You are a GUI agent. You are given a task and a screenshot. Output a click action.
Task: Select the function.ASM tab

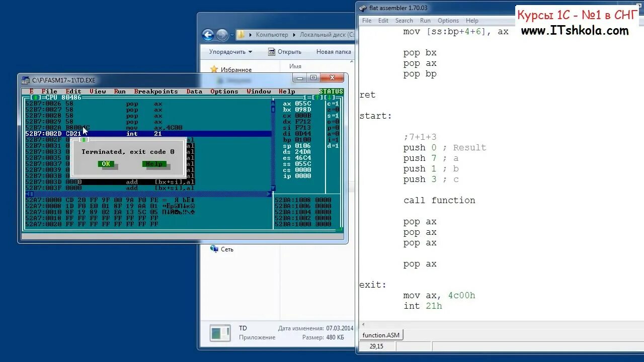click(x=381, y=335)
